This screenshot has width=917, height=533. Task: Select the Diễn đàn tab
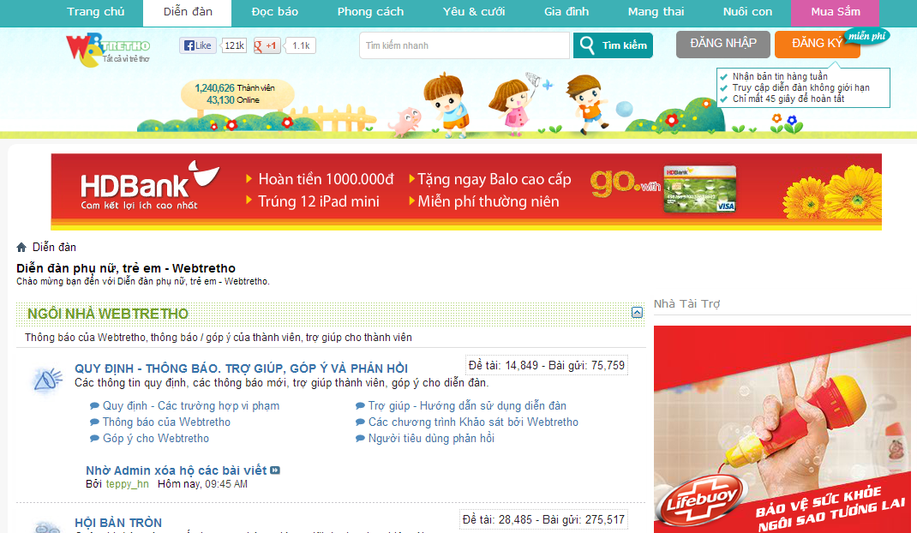click(188, 12)
